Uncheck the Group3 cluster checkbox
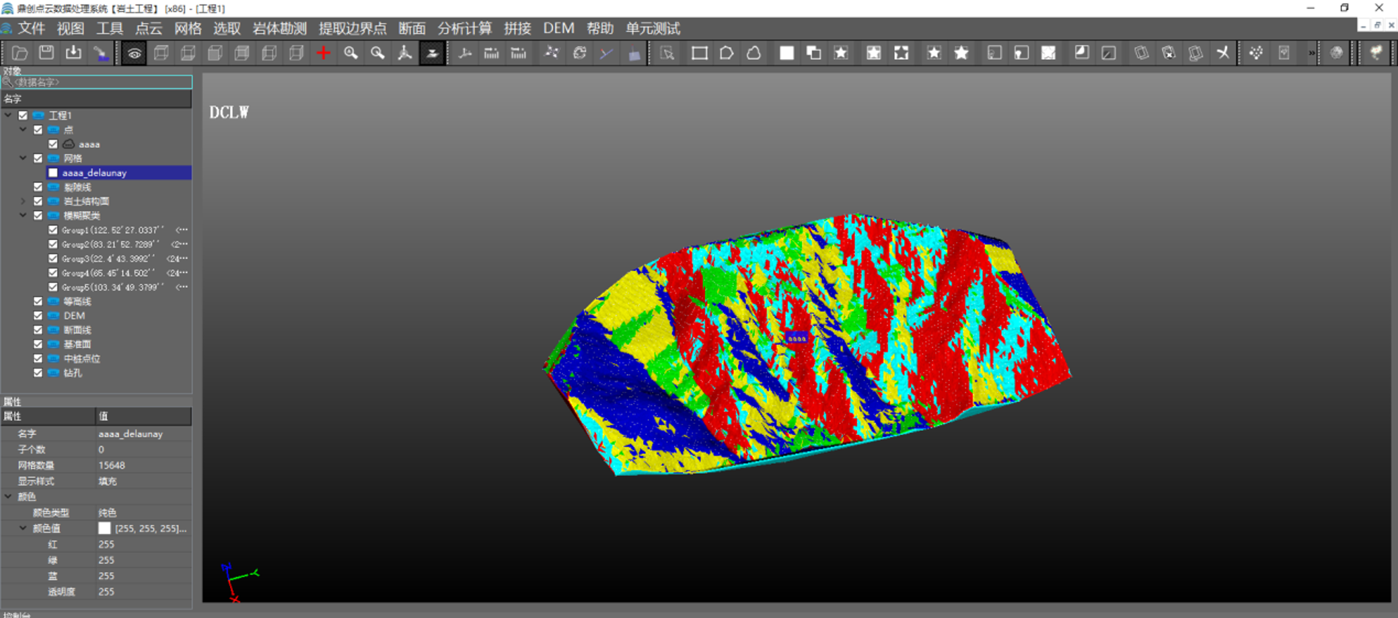 click(53, 259)
